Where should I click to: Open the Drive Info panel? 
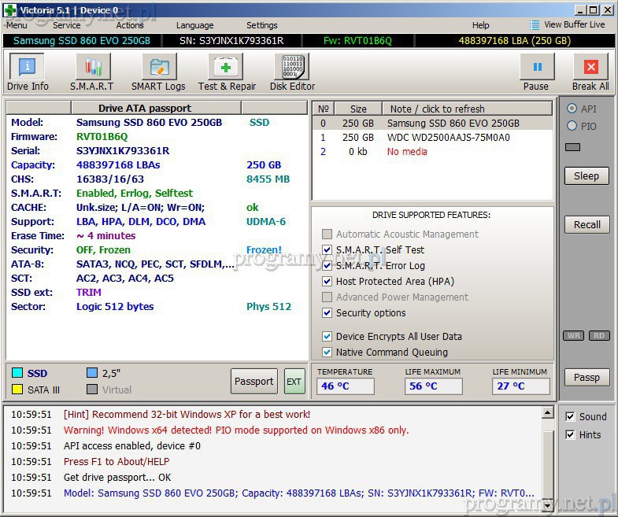pos(28,72)
